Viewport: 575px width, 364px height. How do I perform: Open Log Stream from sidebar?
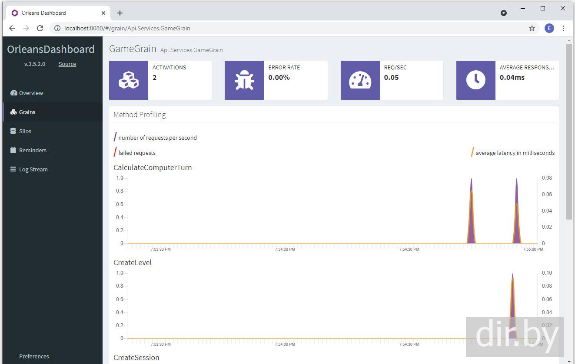(33, 169)
